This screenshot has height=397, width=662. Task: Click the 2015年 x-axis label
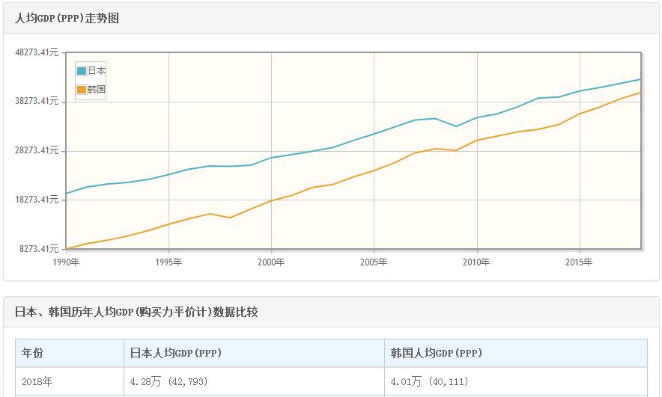(x=579, y=262)
